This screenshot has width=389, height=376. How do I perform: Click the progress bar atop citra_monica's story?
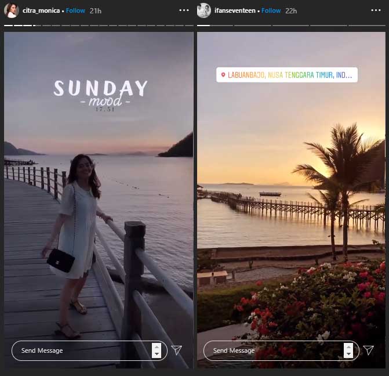pos(99,26)
